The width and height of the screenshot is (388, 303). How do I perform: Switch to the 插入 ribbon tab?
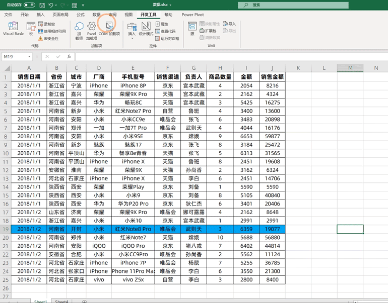point(40,15)
